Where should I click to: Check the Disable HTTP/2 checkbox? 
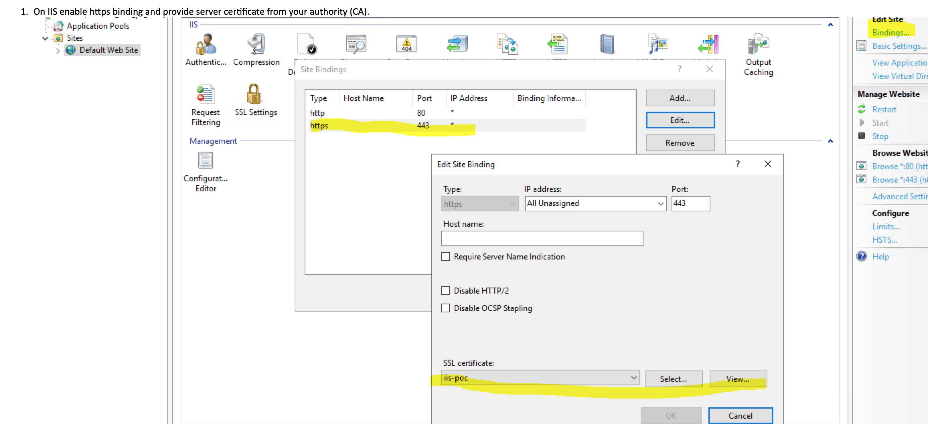[446, 291]
